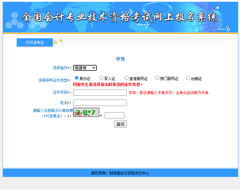The height and width of the screenshot is (190, 240).
Task: Choose 军人证 as certificate type
Action: coord(101,78)
